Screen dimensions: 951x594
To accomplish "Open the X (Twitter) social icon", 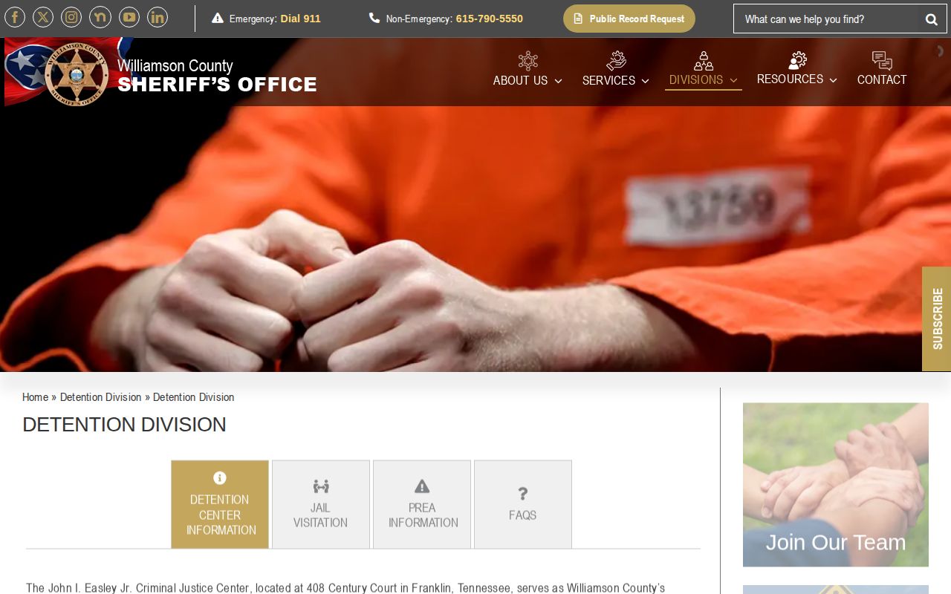I will [43, 17].
